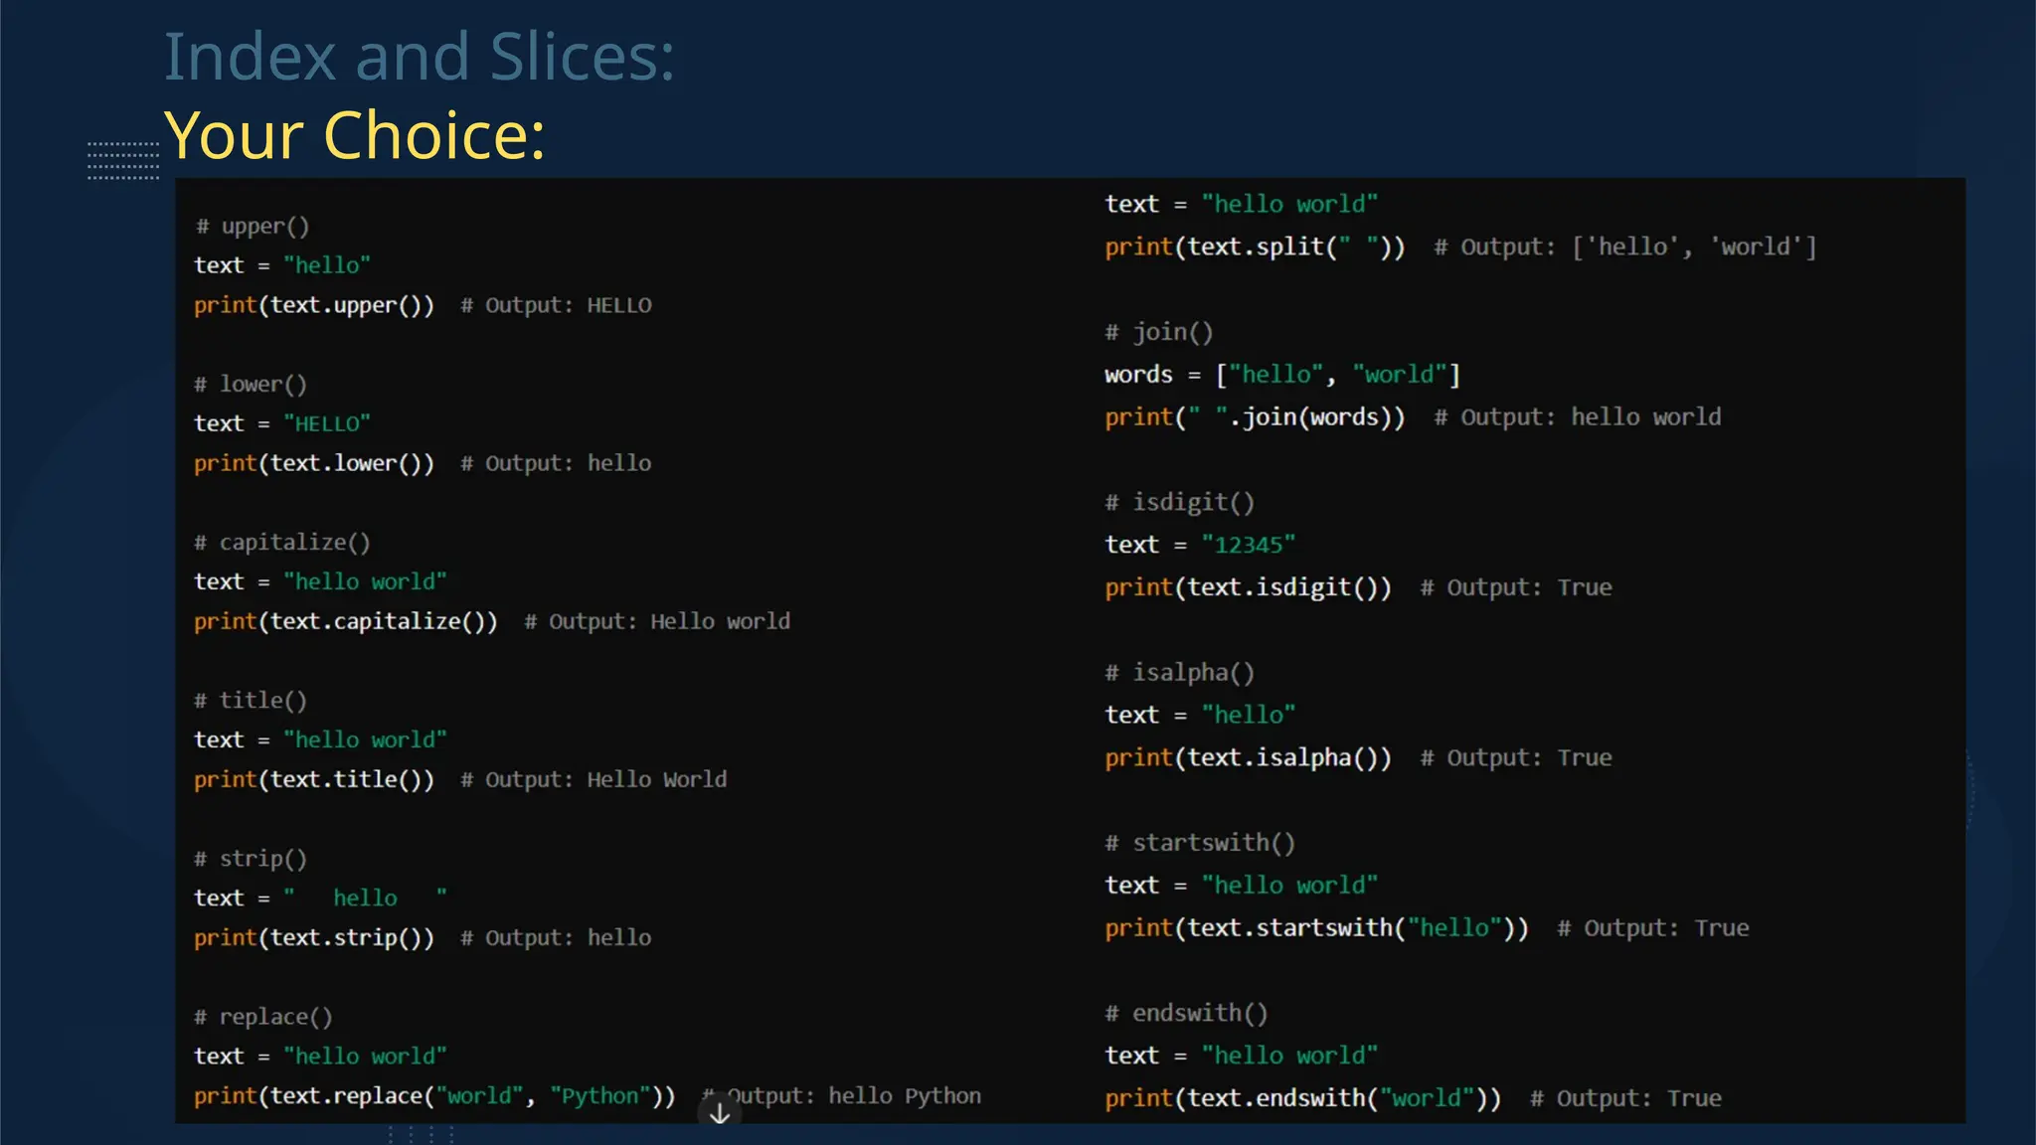2036x1145 pixels.
Task: Click the 'Index and Slices:' heading
Action: pos(419,57)
